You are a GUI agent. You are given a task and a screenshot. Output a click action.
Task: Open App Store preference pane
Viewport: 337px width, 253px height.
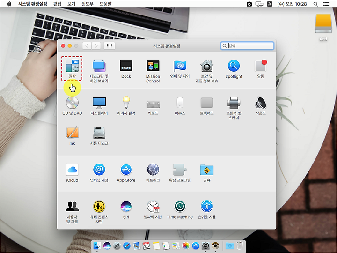click(126, 173)
